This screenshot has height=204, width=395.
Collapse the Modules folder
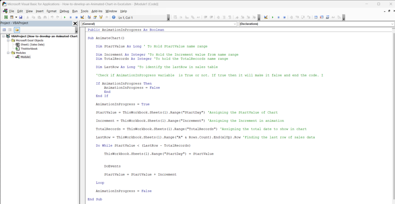tap(8, 53)
